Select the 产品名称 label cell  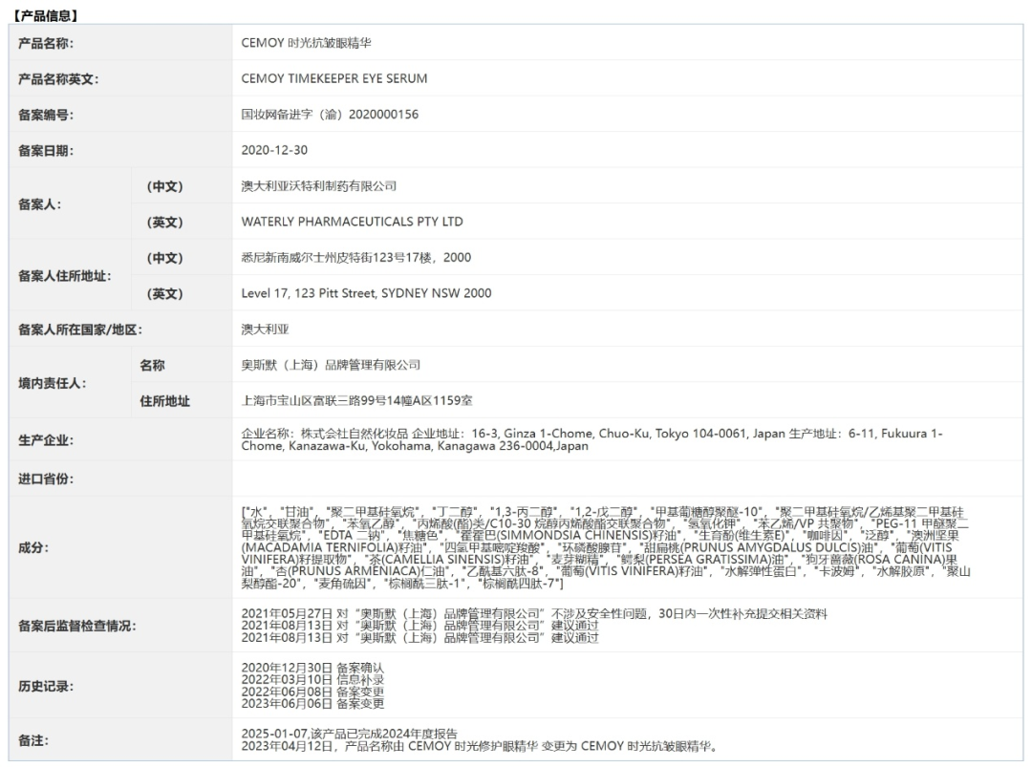pyautogui.click(x=46, y=43)
